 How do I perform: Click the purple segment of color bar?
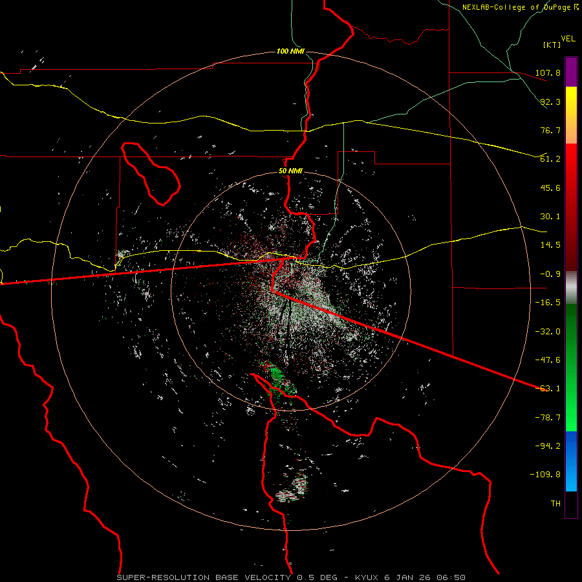(x=571, y=72)
